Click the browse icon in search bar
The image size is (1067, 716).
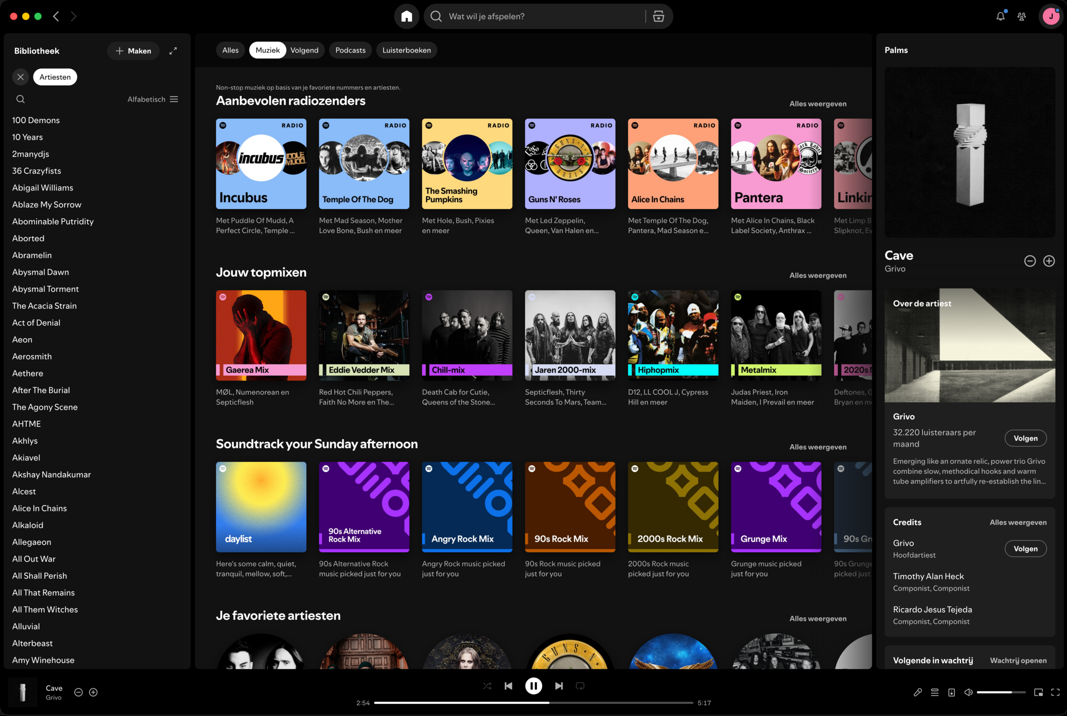coord(659,16)
